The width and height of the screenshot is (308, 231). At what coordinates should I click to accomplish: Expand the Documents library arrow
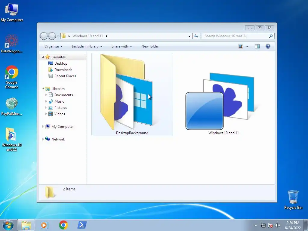pos(46,95)
